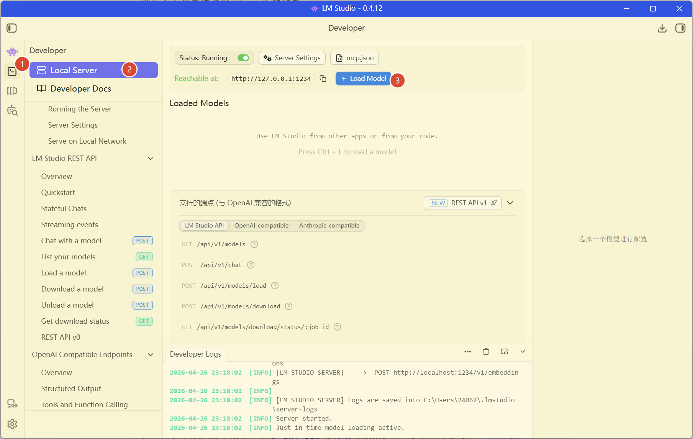Open the REST API v0 doc
The height and width of the screenshot is (439, 693).
click(x=61, y=337)
